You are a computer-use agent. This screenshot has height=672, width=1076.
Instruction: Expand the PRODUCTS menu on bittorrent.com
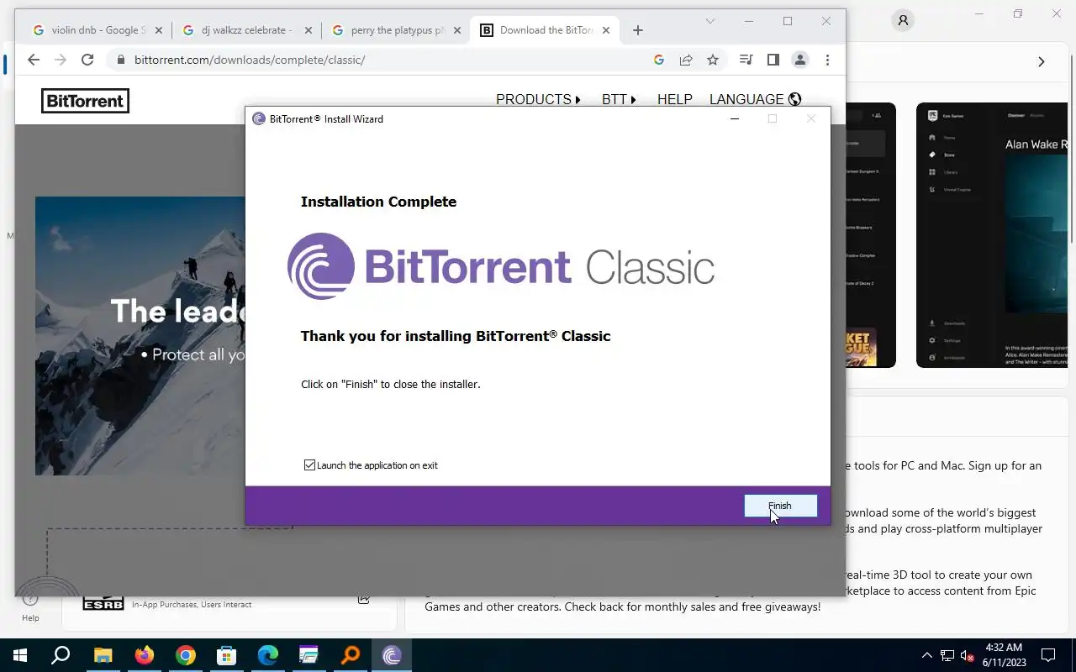pos(538,99)
